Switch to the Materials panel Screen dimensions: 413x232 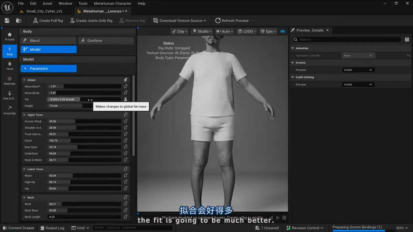click(x=9, y=81)
